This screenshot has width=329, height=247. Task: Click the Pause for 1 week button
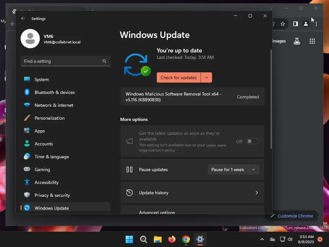click(228, 169)
